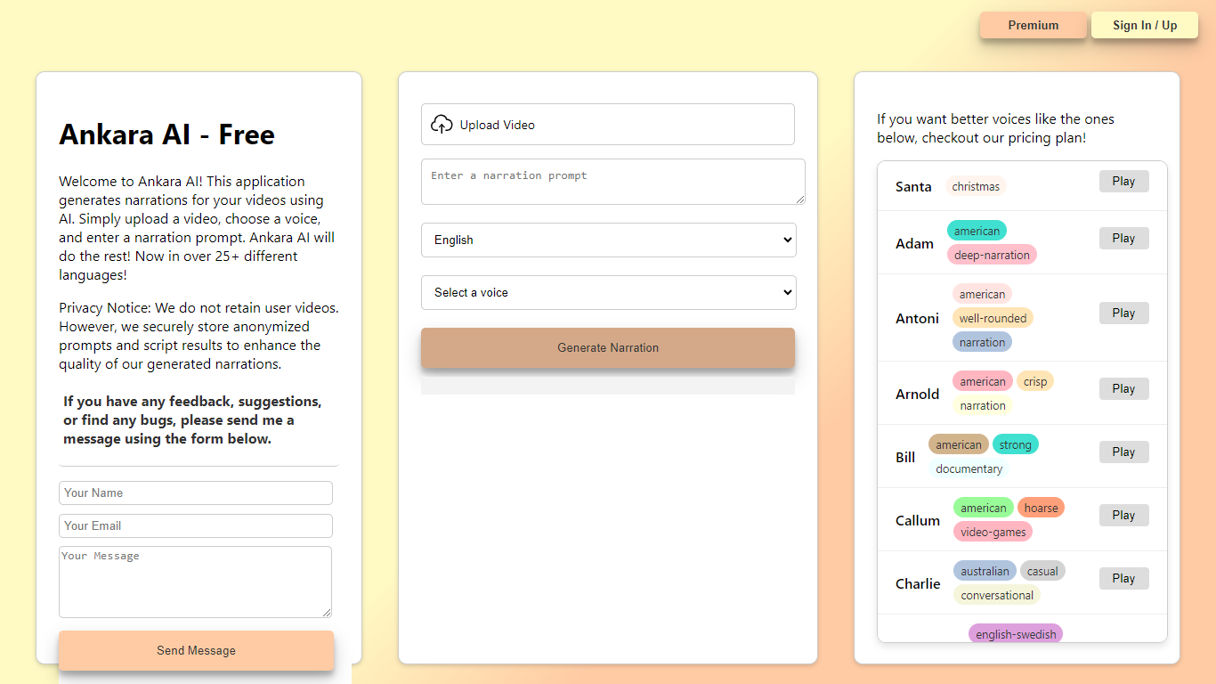This screenshot has width=1216, height=684.
Task: Click the Your Message text area
Action: (x=196, y=582)
